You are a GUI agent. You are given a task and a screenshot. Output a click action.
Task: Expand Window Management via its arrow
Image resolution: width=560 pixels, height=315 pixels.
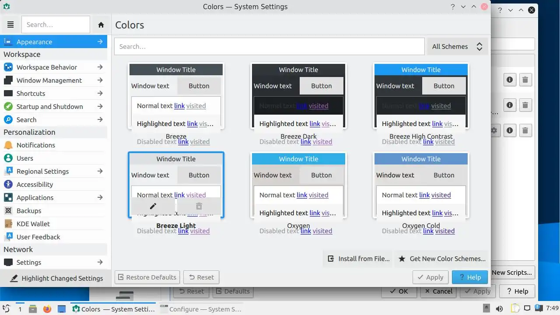pos(100,80)
